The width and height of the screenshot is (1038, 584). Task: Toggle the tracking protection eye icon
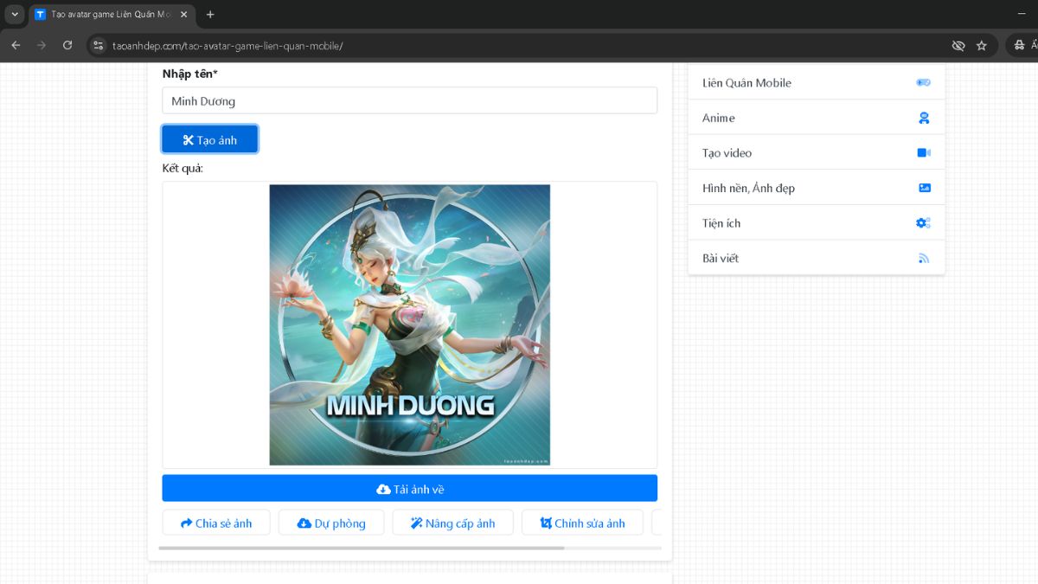click(958, 46)
